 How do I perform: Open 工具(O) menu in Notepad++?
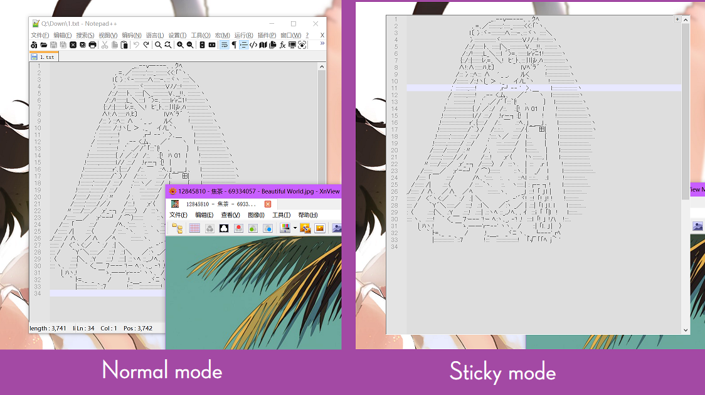[201, 35]
